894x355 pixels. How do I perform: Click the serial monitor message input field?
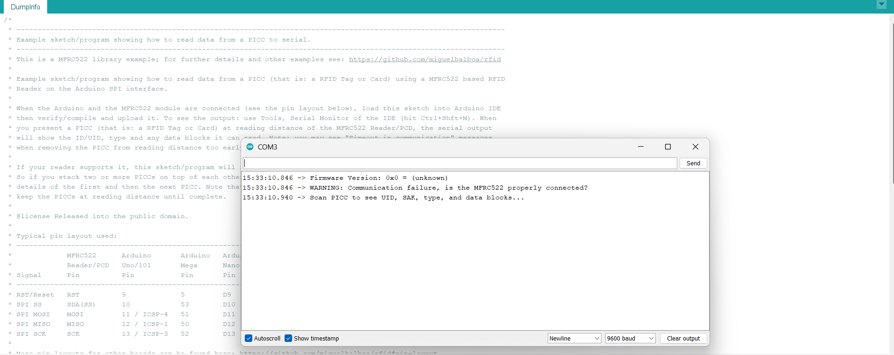[460, 163]
